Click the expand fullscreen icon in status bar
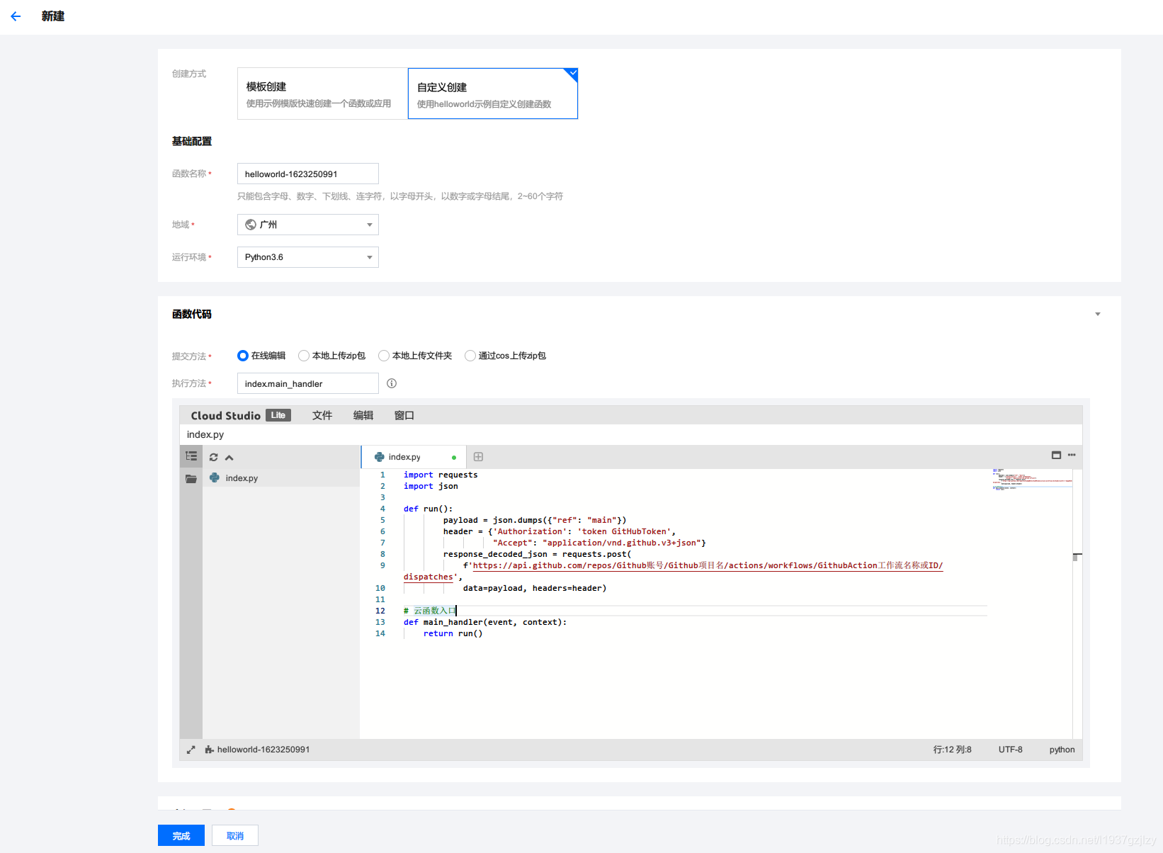This screenshot has width=1163, height=853. click(x=191, y=749)
